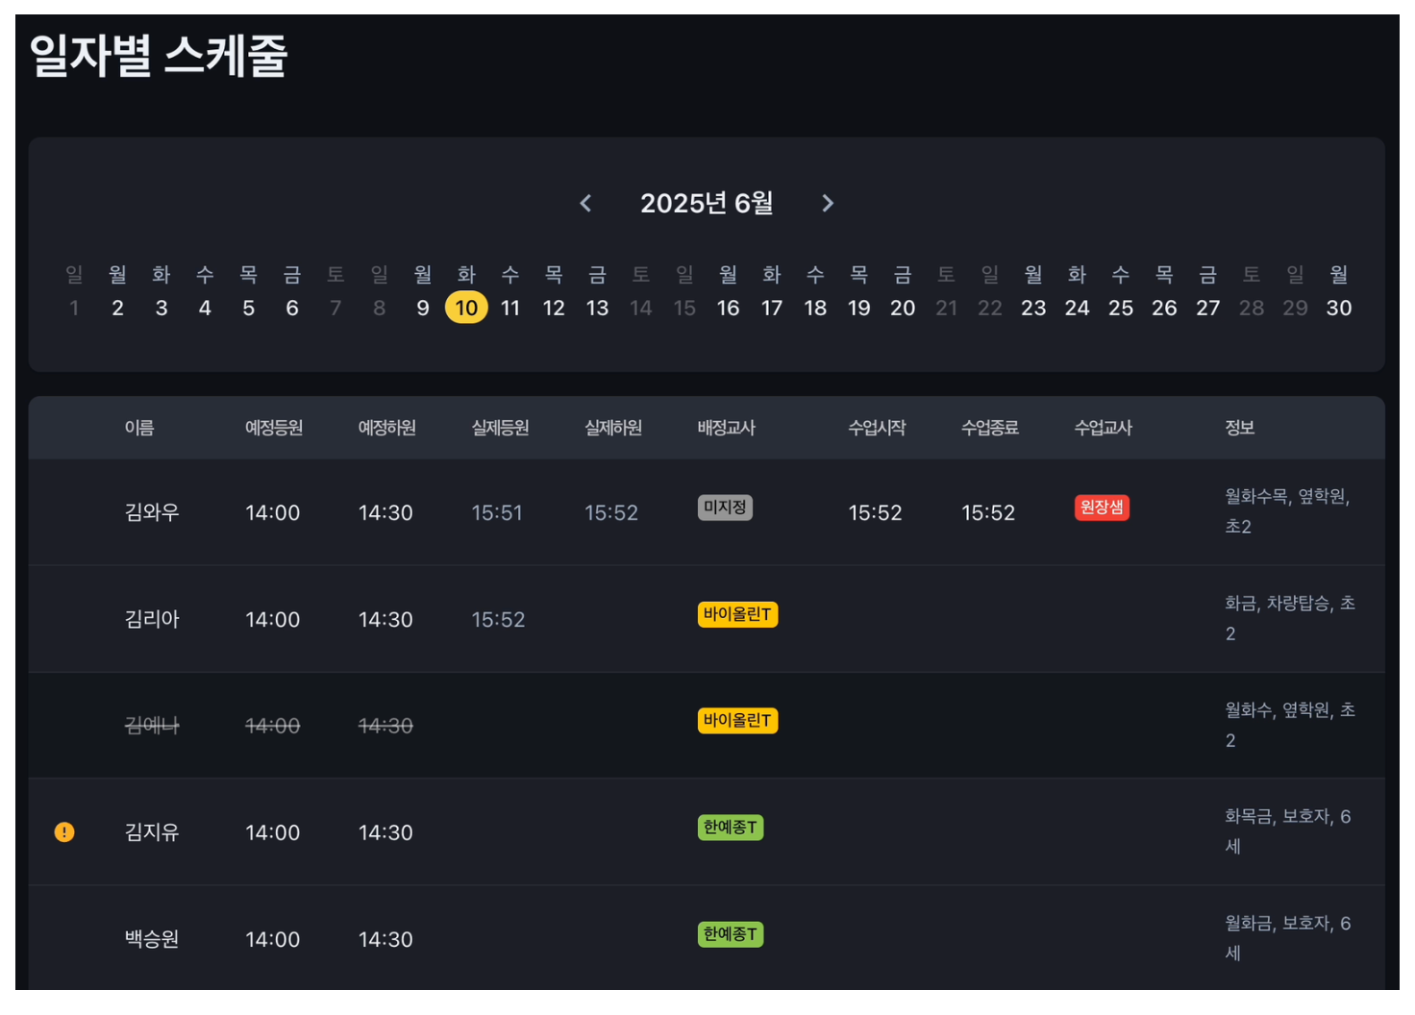Go to next month with right chevron

point(827,203)
